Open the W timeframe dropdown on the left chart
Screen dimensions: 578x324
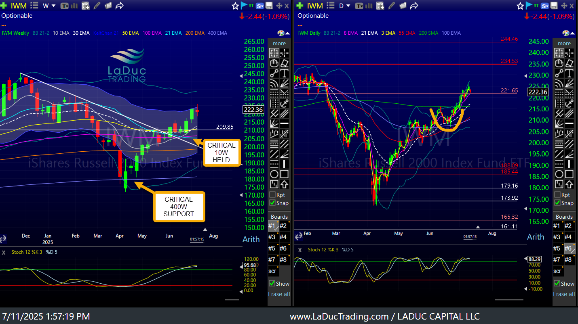pos(49,6)
